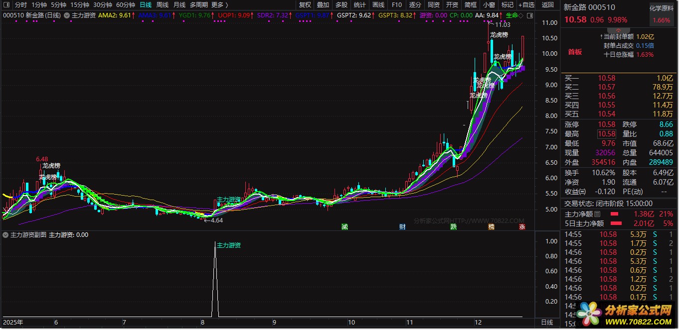Click the 交易状态 闭市阶段 status line

[x=608, y=204]
